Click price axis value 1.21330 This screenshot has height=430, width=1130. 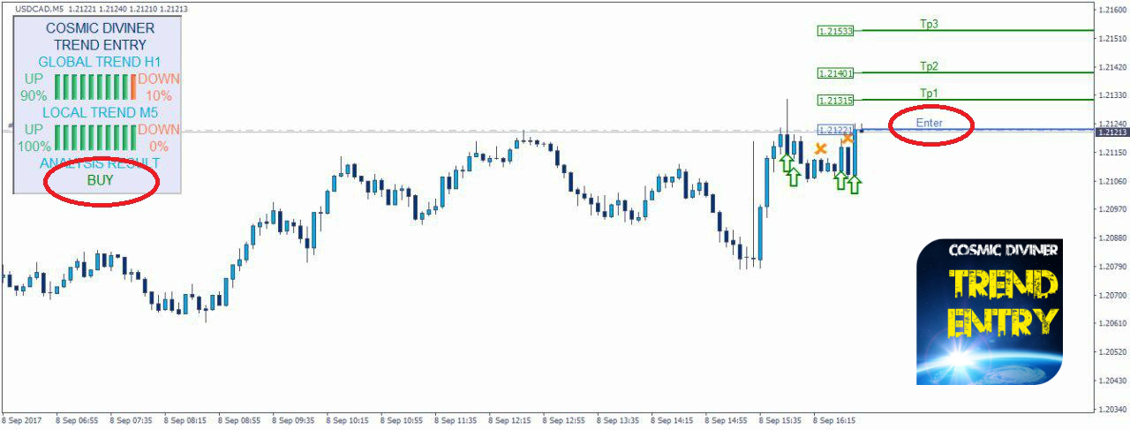point(1112,95)
